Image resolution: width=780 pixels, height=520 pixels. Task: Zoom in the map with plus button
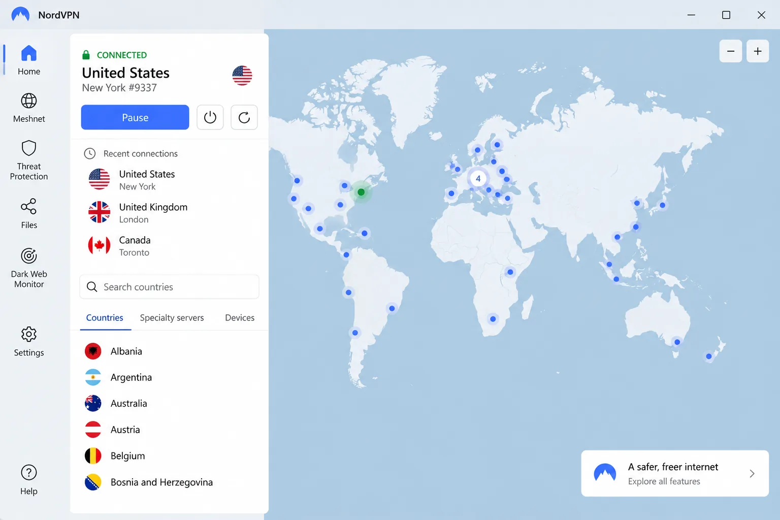[x=758, y=51]
